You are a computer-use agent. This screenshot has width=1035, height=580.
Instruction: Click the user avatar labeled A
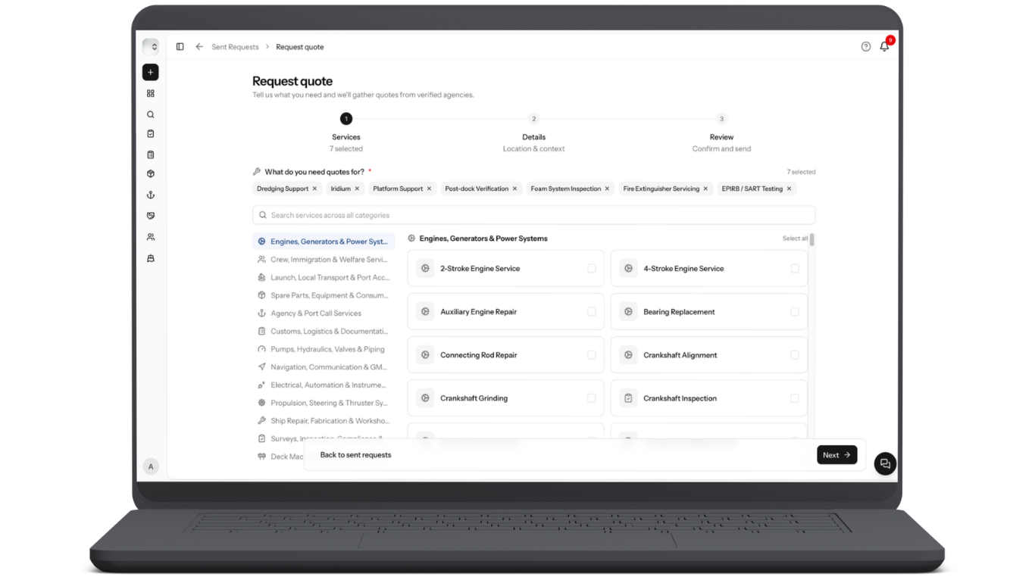pos(151,466)
